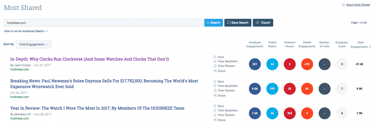
Task: Expand How to run an Advanced Search
Action: 26,31
